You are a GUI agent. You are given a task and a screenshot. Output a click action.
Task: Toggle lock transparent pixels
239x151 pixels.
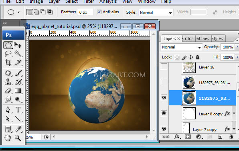177,57
